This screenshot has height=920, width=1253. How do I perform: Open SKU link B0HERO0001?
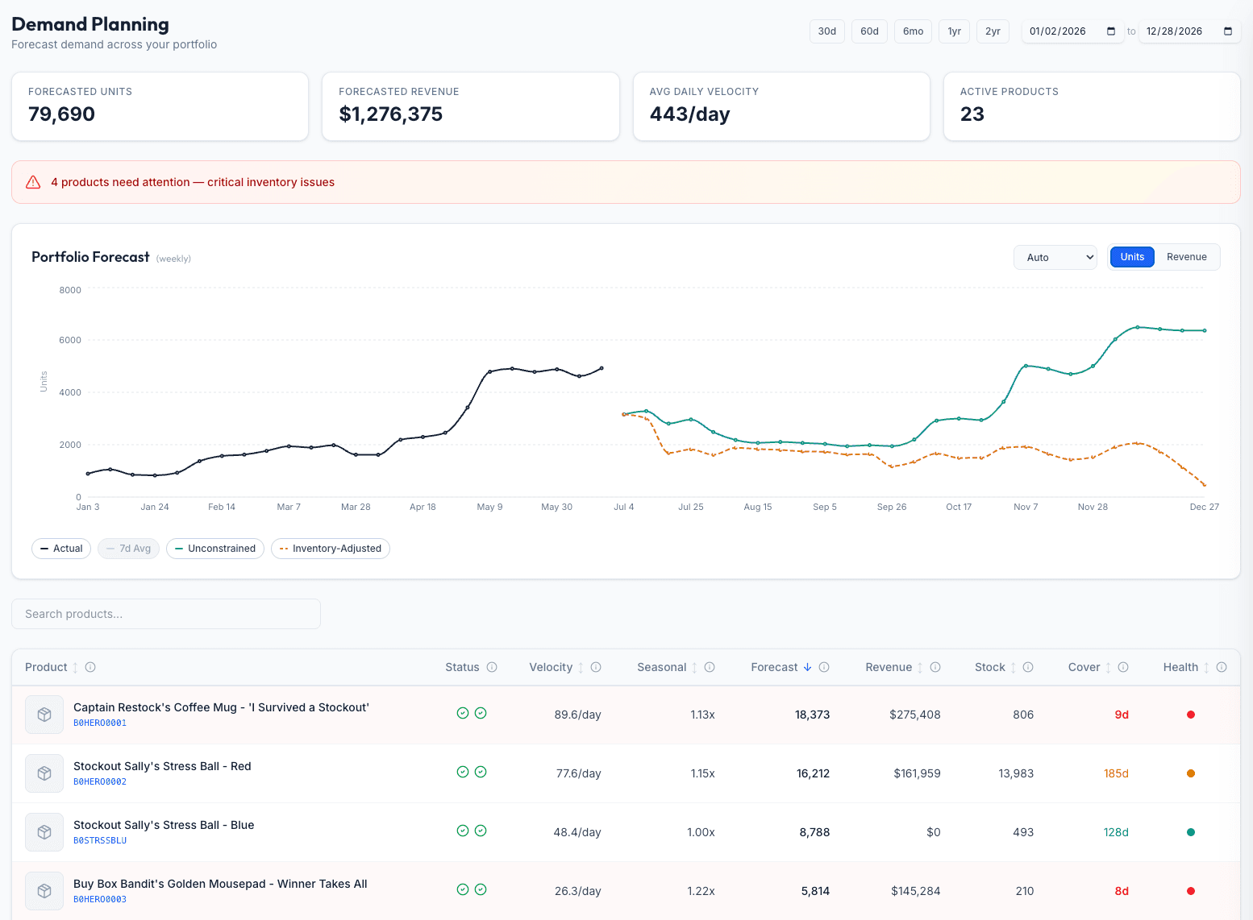click(100, 723)
